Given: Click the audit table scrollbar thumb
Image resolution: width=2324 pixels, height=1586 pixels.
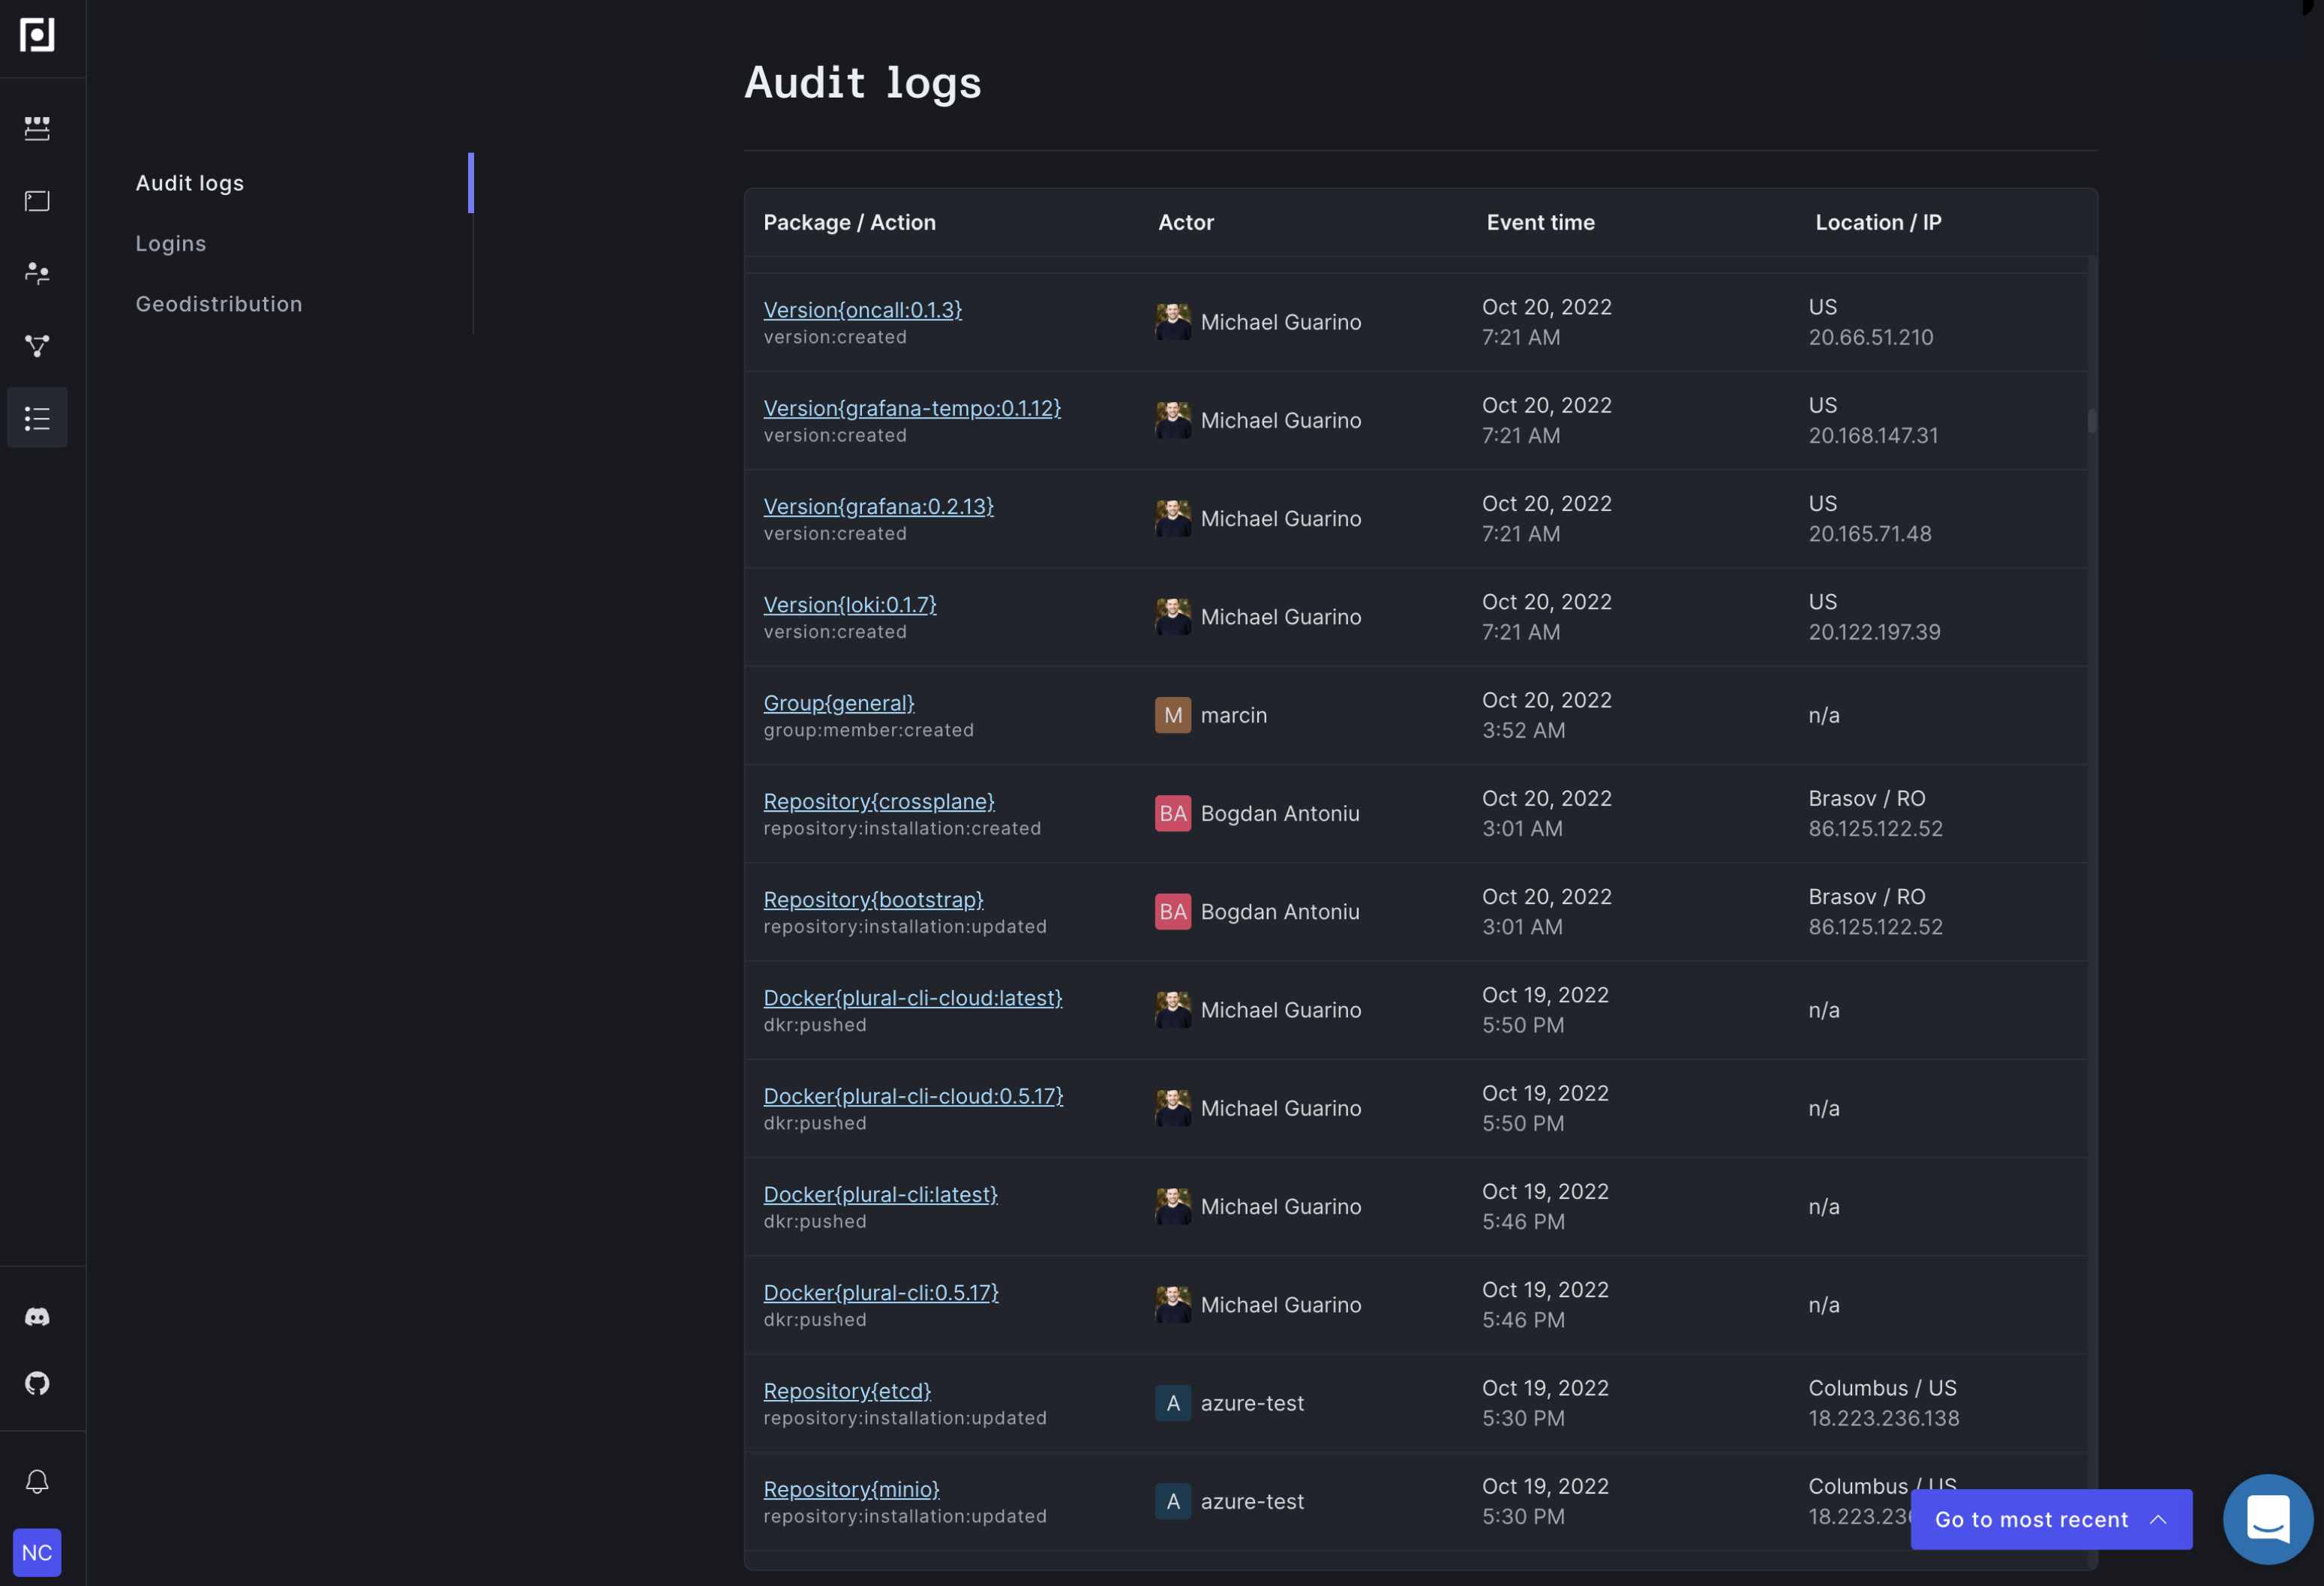Looking at the screenshot, I should 2091,421.
